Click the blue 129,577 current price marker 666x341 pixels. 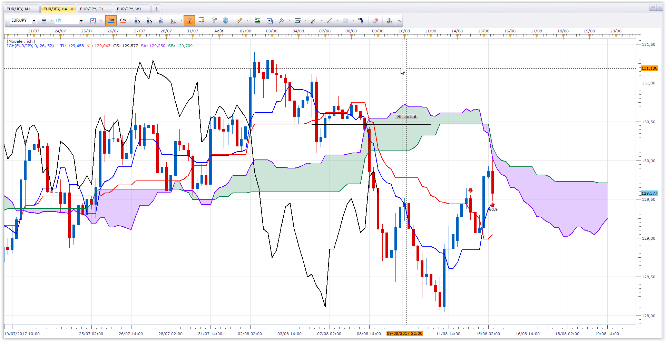(x=649, y=193)
